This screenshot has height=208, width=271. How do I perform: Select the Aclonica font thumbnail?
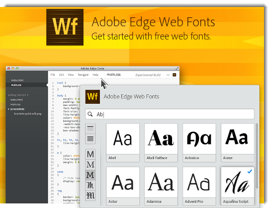click(x=199, y=142)
